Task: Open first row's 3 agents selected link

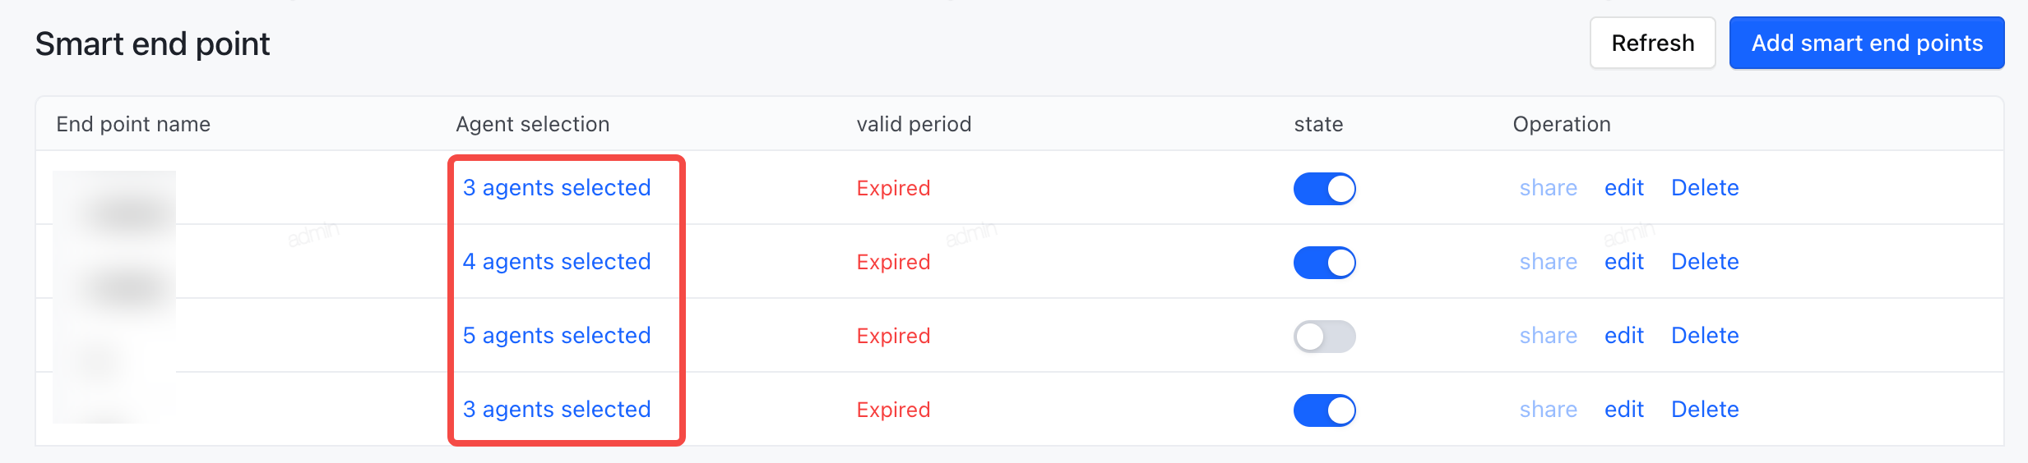Action: [557, 188]
